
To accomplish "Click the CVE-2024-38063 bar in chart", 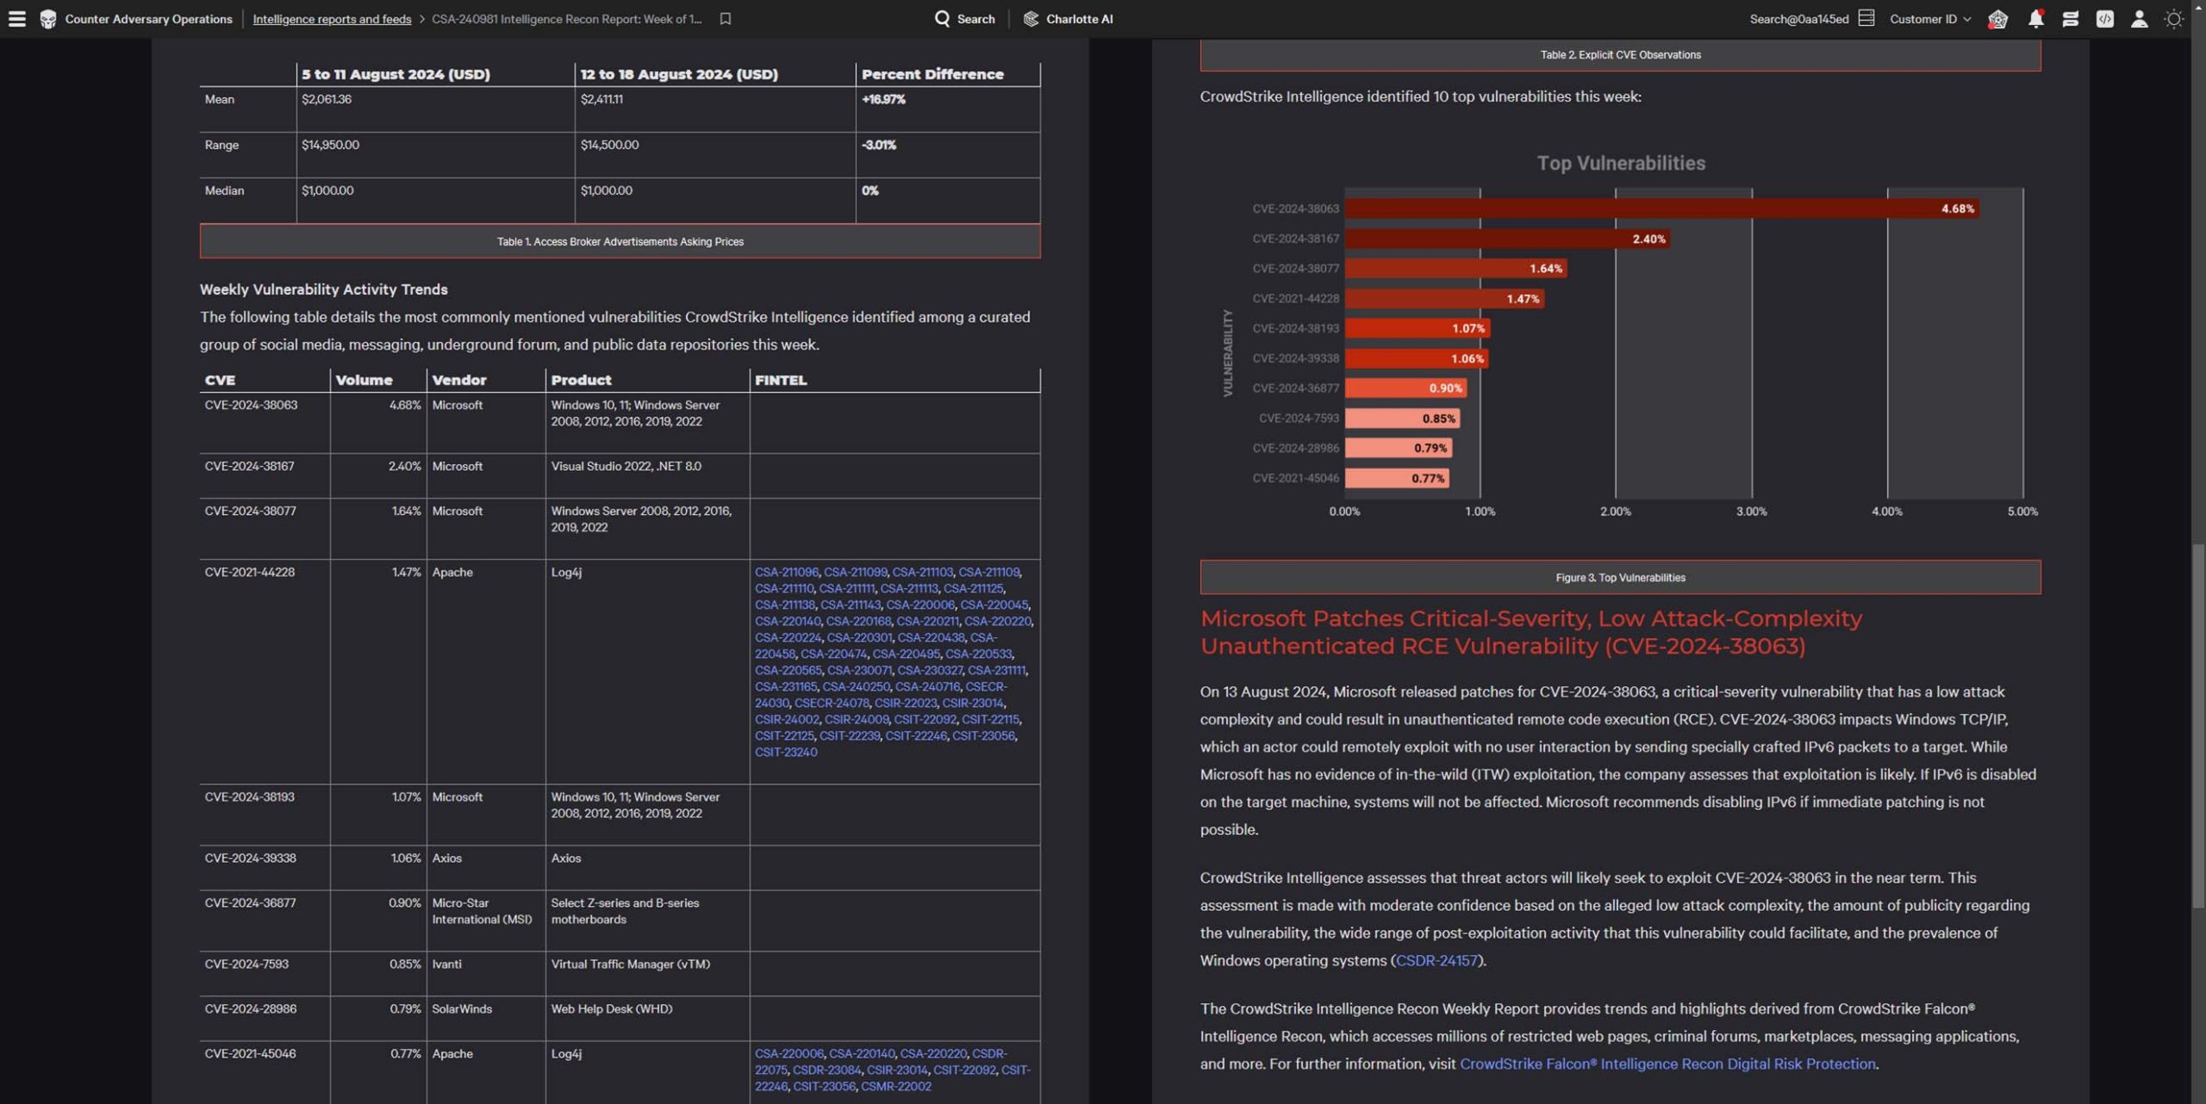I will pos(1661,208).
